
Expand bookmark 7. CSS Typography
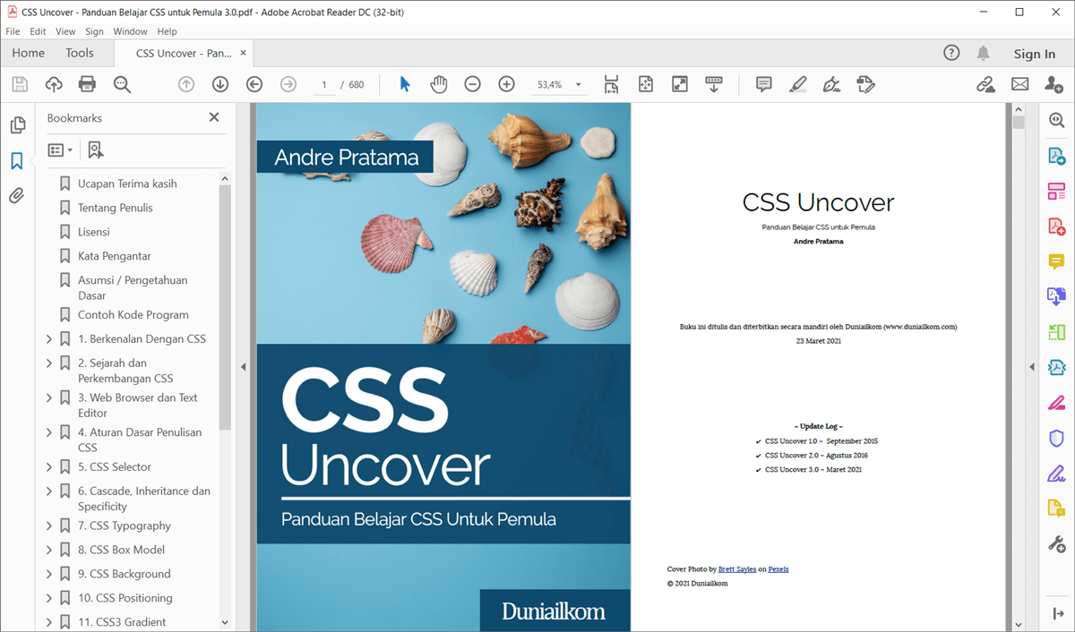pyautogui.click(x=49, y=526)
